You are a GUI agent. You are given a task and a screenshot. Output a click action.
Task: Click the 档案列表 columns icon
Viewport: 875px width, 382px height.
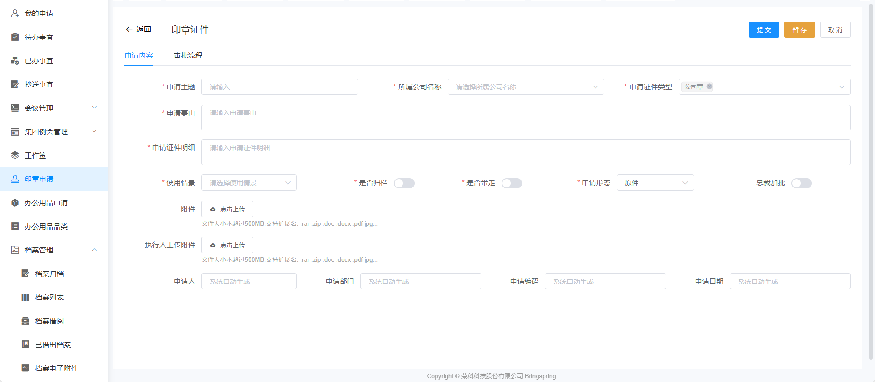[25, 297]
